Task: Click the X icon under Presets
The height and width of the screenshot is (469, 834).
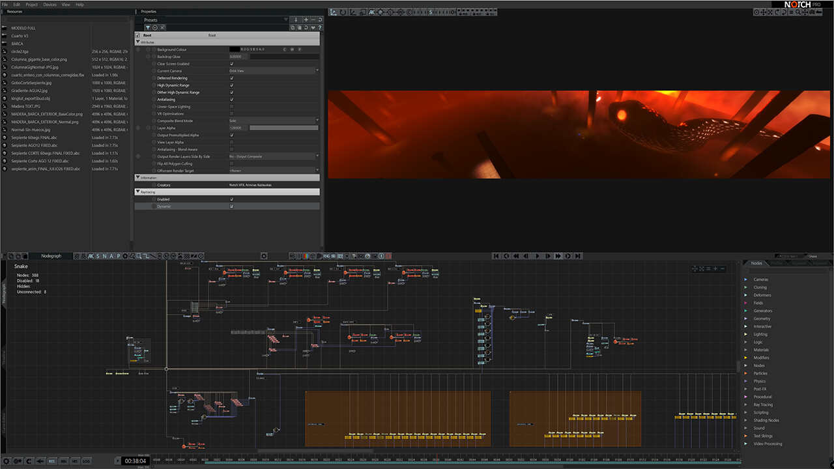Action: point(162,27)
